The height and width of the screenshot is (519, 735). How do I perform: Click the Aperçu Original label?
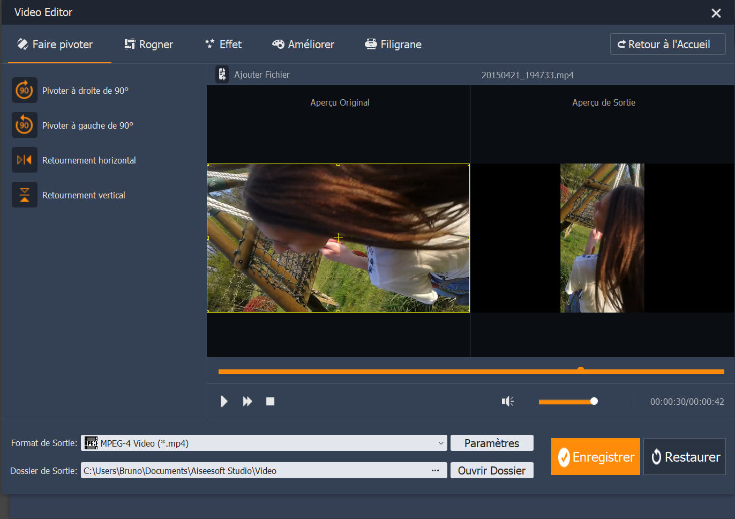(340, 102)
